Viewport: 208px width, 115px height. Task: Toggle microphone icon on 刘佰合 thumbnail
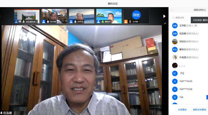[75, 22]
